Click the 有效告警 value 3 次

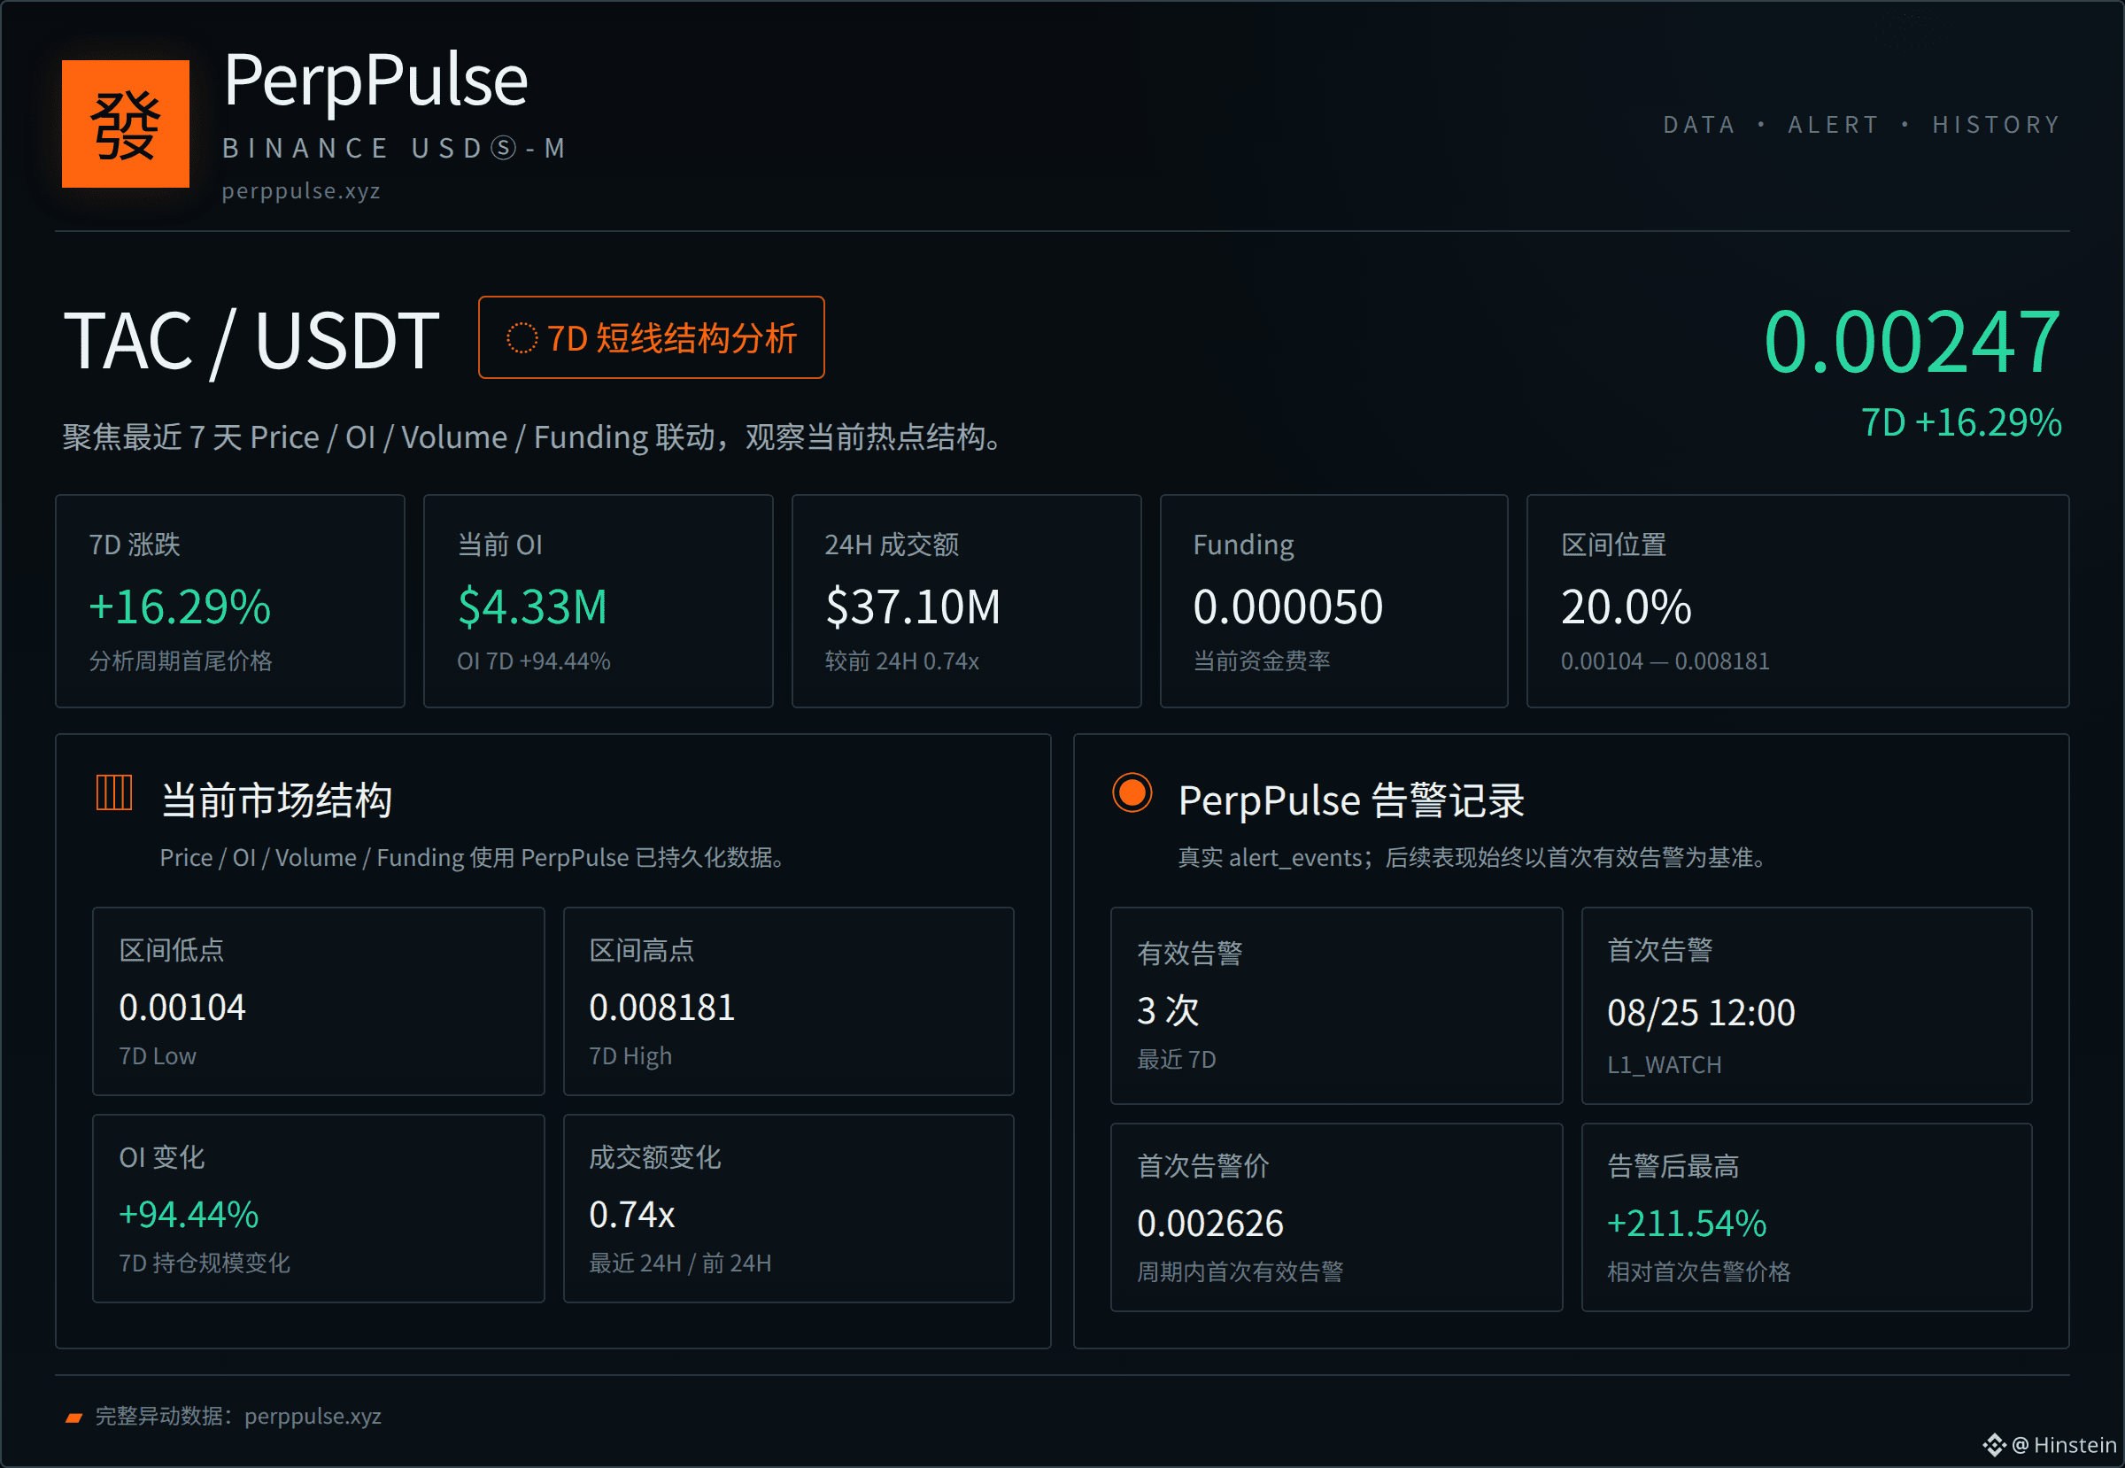point(1168,1011)
